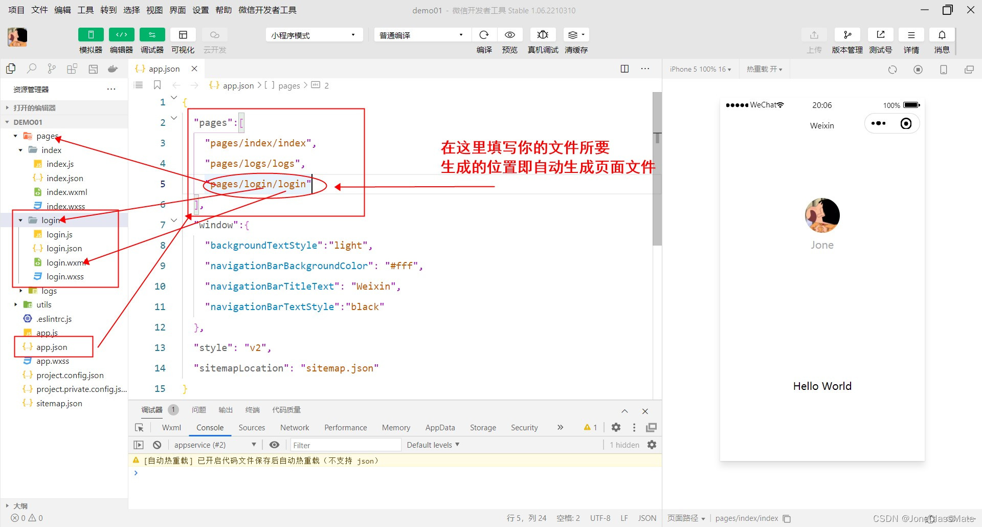Collapse the index folder
Viewport: 982px width, 527px height.
pyautogui.click(x=20, y=150)
